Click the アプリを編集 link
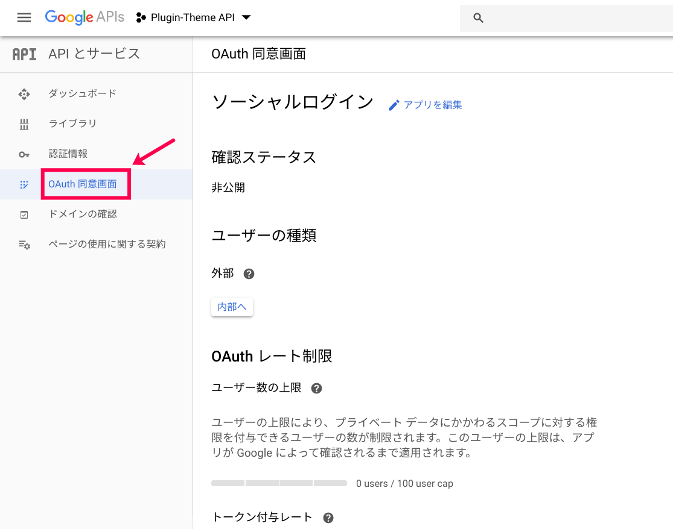Screen dimensions: 673x529 [x=432, y=105]
